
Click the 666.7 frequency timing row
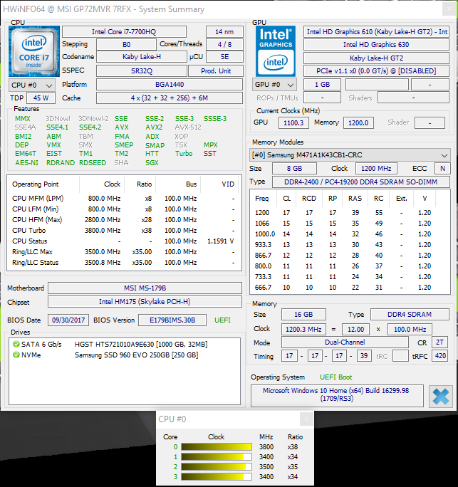(x=350, y=288)
